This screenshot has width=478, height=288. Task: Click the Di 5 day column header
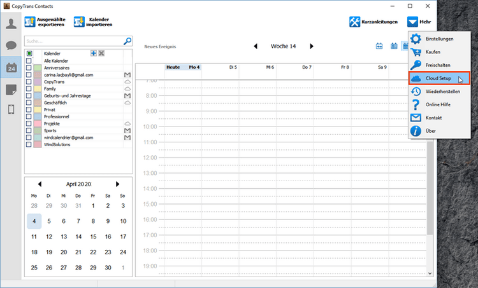pyautogui.click(x=233, y=67)
